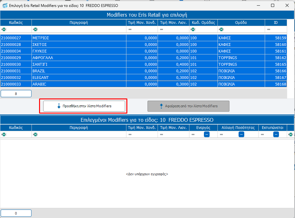
Task: Click the filter icon under Ομάδα column
Action: (x=221, y=30)
